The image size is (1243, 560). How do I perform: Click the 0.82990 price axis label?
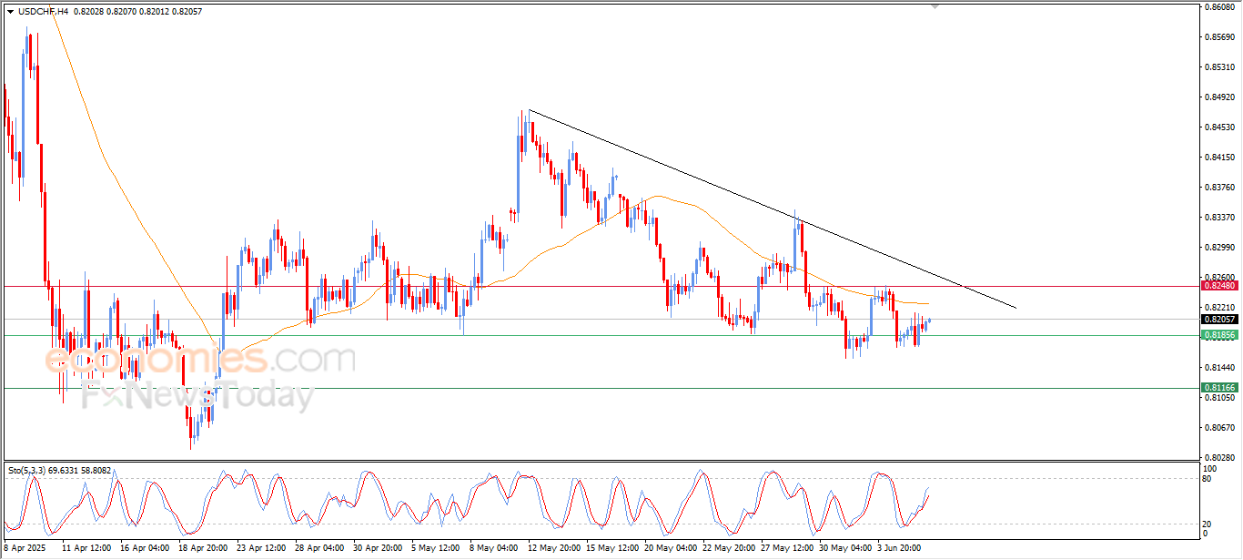click(1220, 248)
